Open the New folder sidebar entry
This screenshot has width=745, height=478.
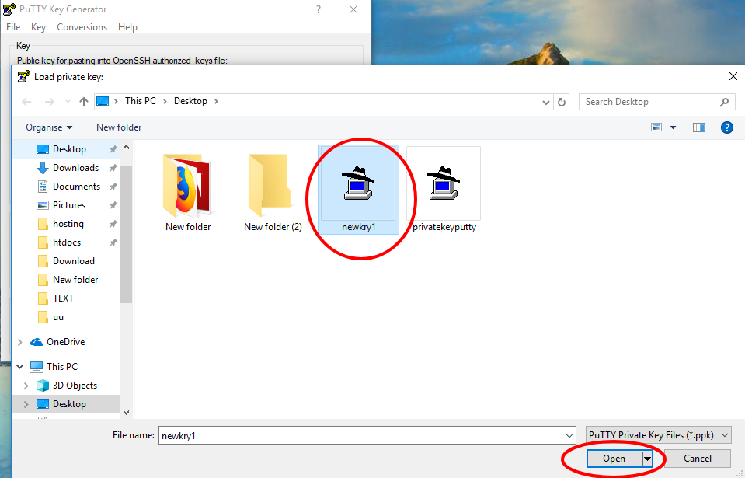[75, 280]
